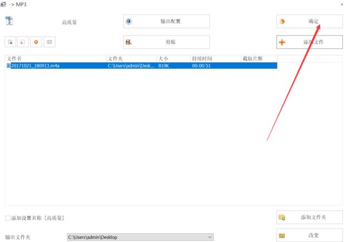The image size is (345, 242).
Task: Enable the 添加设置名称 checkbox
Action: (8, 218)
